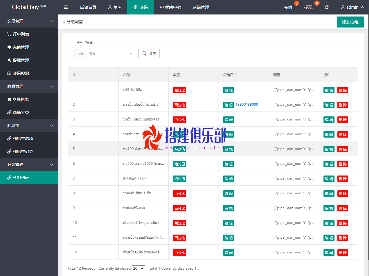The width and height of the screenshot is (369, 276).
Task: Select the 交易 top tab
Action: pos(140,7)
